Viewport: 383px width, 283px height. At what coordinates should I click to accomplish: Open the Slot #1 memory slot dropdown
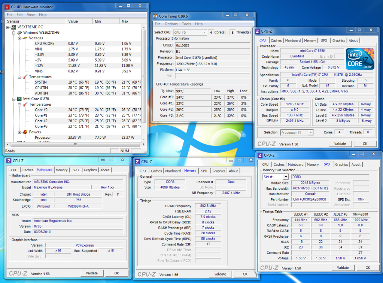(286, 177)
